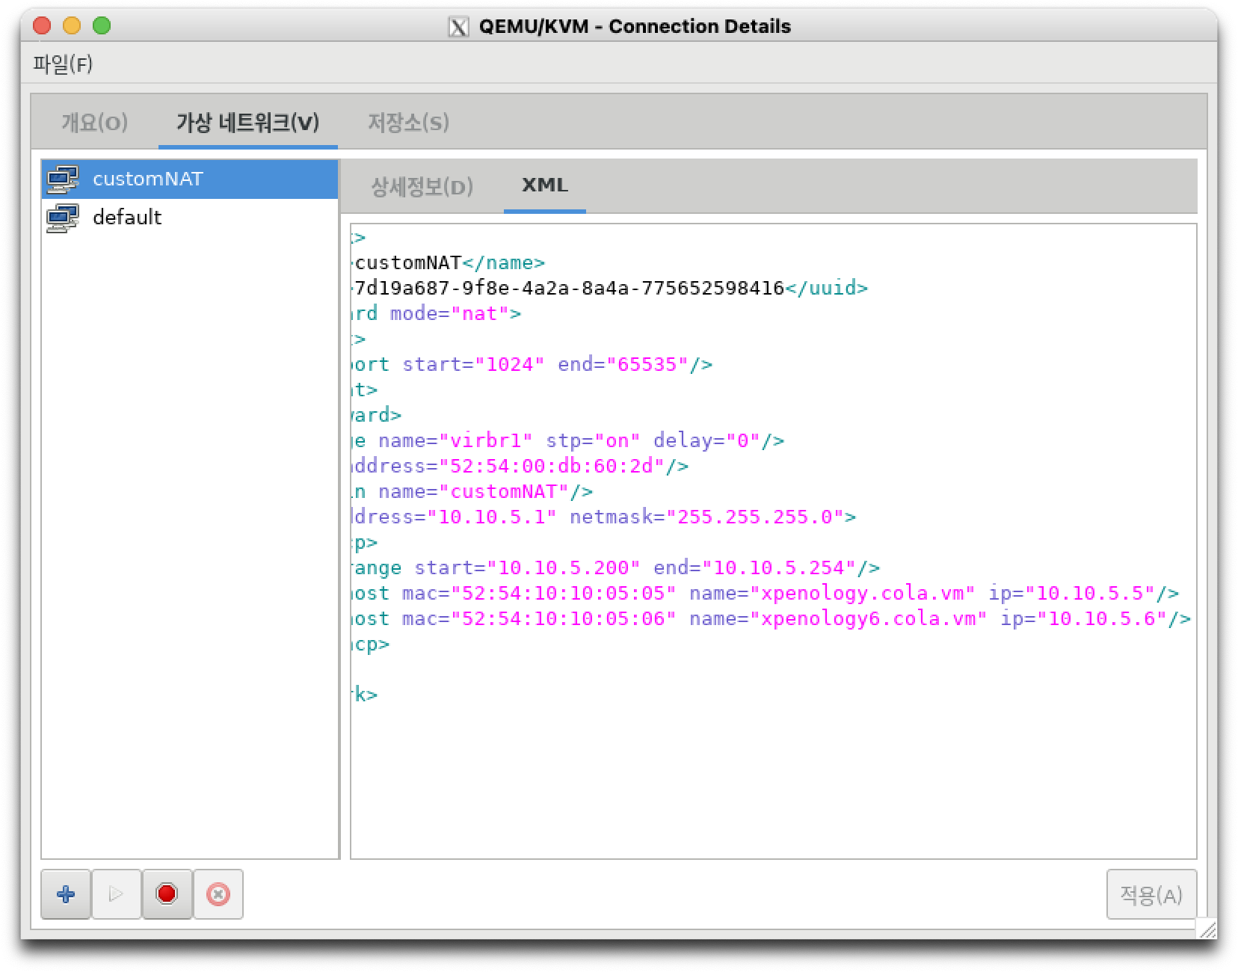Viewport: 1238px width, 972px height.
Task: Click the X11 icon in the title bar
Action: pos(458,27)
